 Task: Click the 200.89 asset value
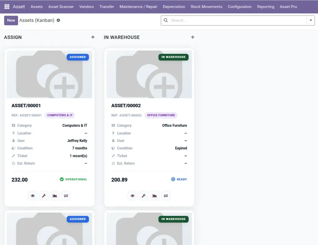click(120, 180)
